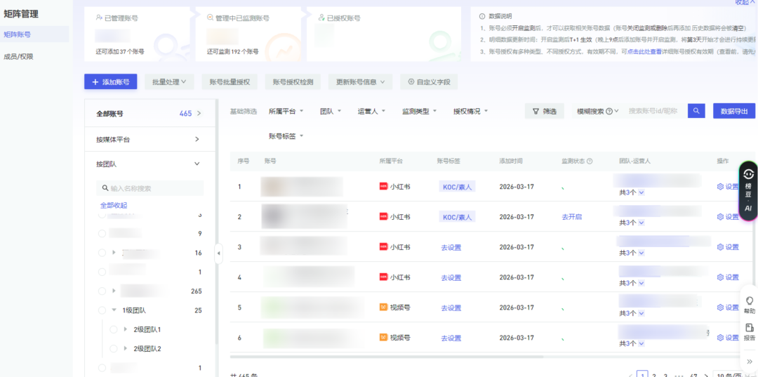758x377 pixels.
Task: Collapse the left panel with the arrow handle
Action: tap(218, 253)
